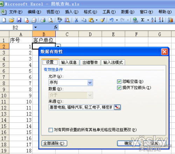Click cell B1 containing 客户单位
The height and width of the screenshot is (154, 175).
pyautogui.click(x=44, y=40)
